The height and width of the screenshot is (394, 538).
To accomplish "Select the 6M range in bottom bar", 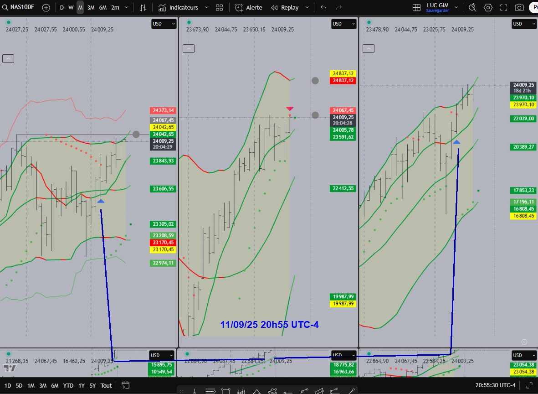I will [55, 385].
